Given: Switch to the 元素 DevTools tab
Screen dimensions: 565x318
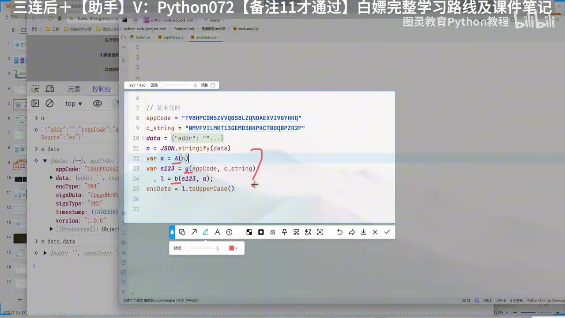Looking at the screenshot, I should point(74,89).
